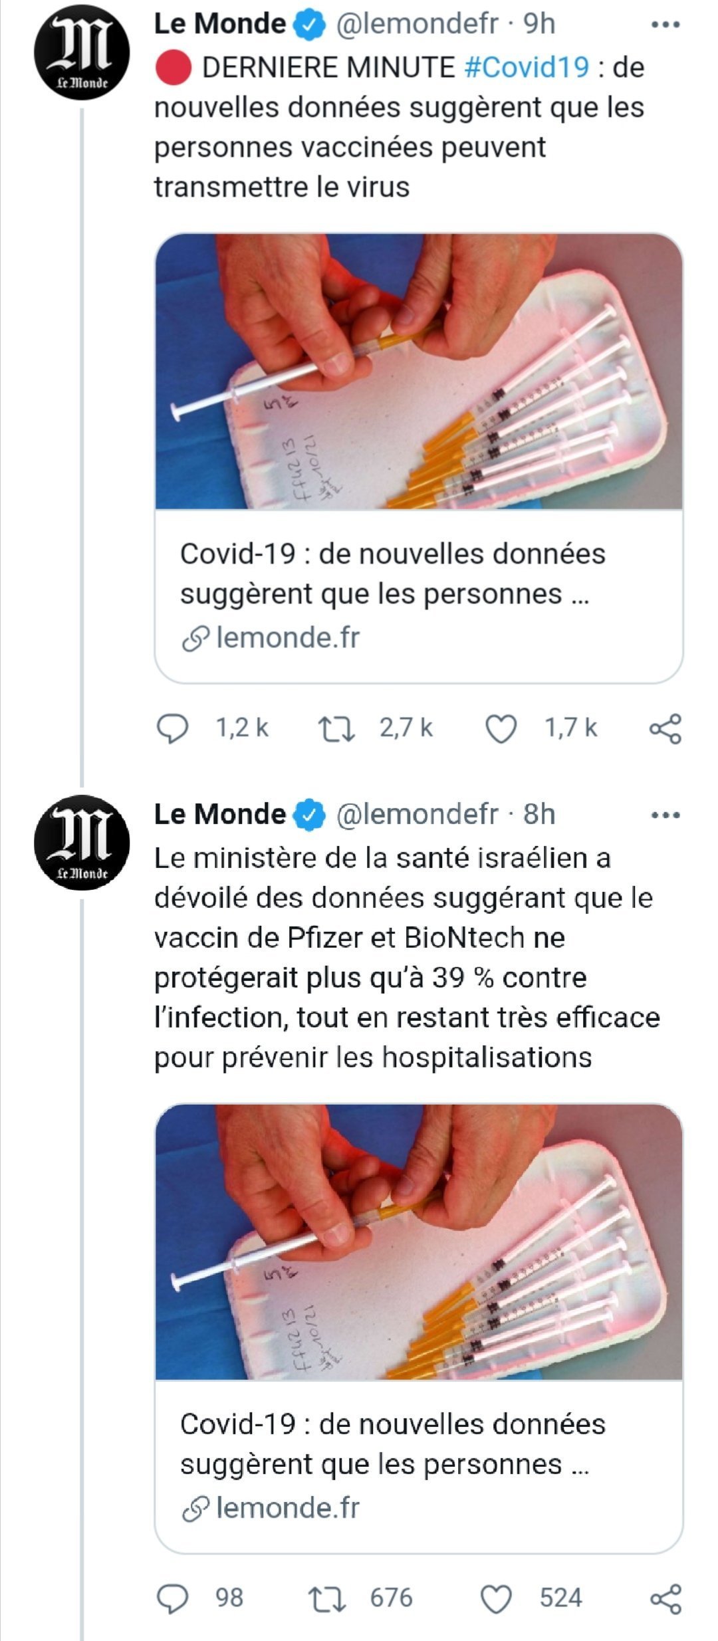Share the first Le Monde tweet
718x1641 pixels.
(665, 729)
